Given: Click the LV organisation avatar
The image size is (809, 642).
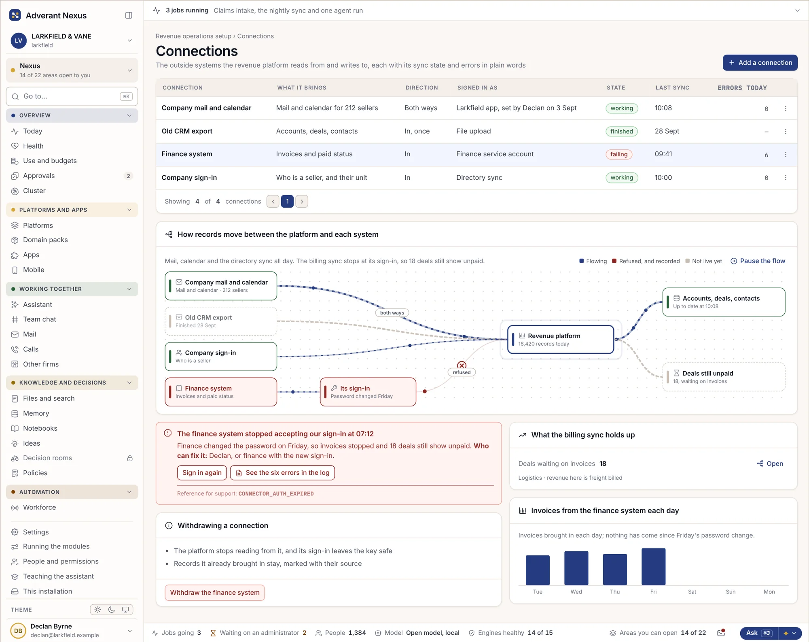Looking at the screenshot, I should pyautogui.click(x=19, y=40).
